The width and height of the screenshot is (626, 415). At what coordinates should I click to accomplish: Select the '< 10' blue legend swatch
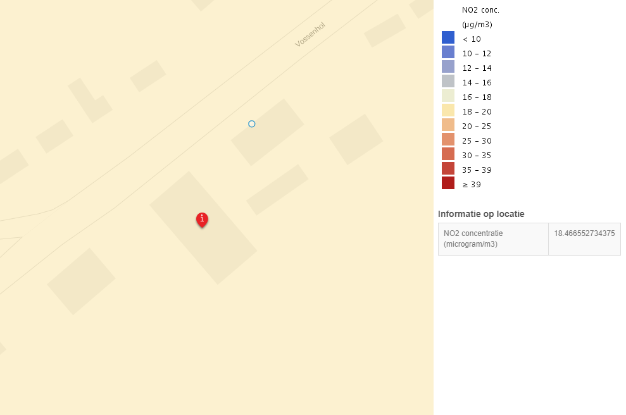tap(448, 37)
